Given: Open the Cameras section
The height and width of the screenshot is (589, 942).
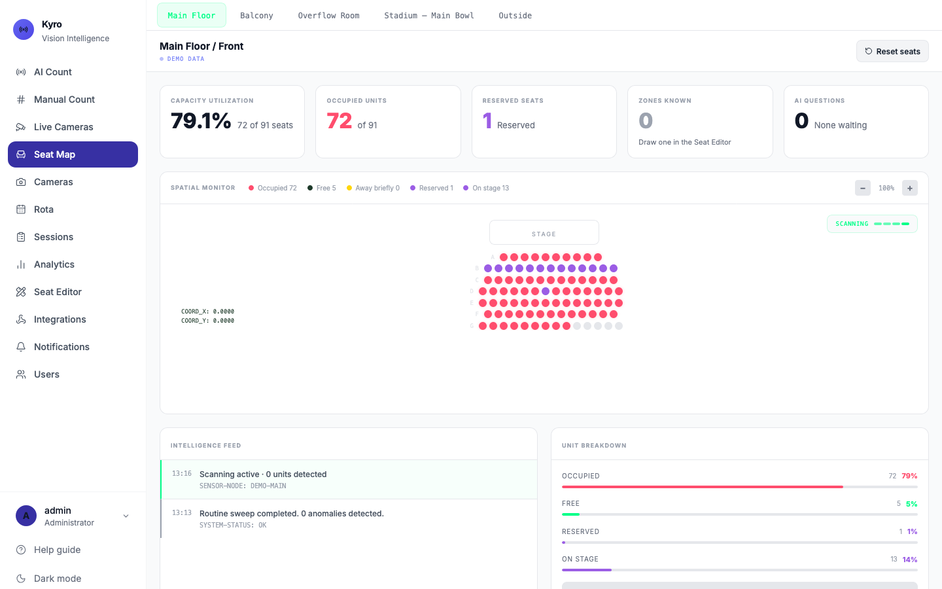Looking at the screenshot, I should [x=73, y=182].
